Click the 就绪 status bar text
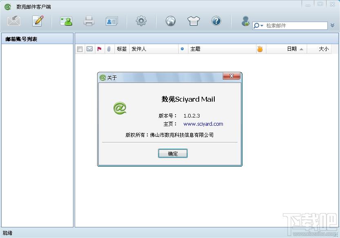This screenshot has height=238, width=340. (8, 233)
